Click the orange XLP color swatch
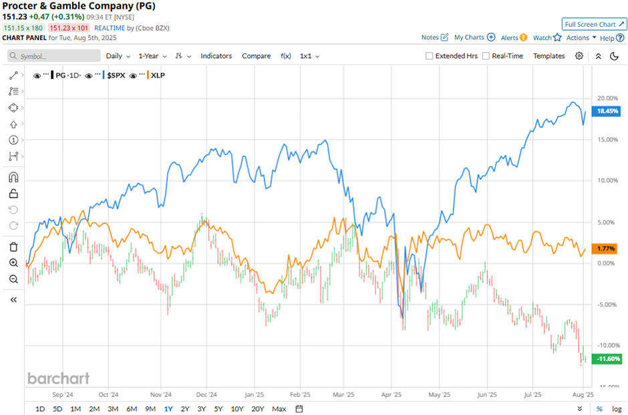This screenshot has height=415, width=628. (148, 75)
